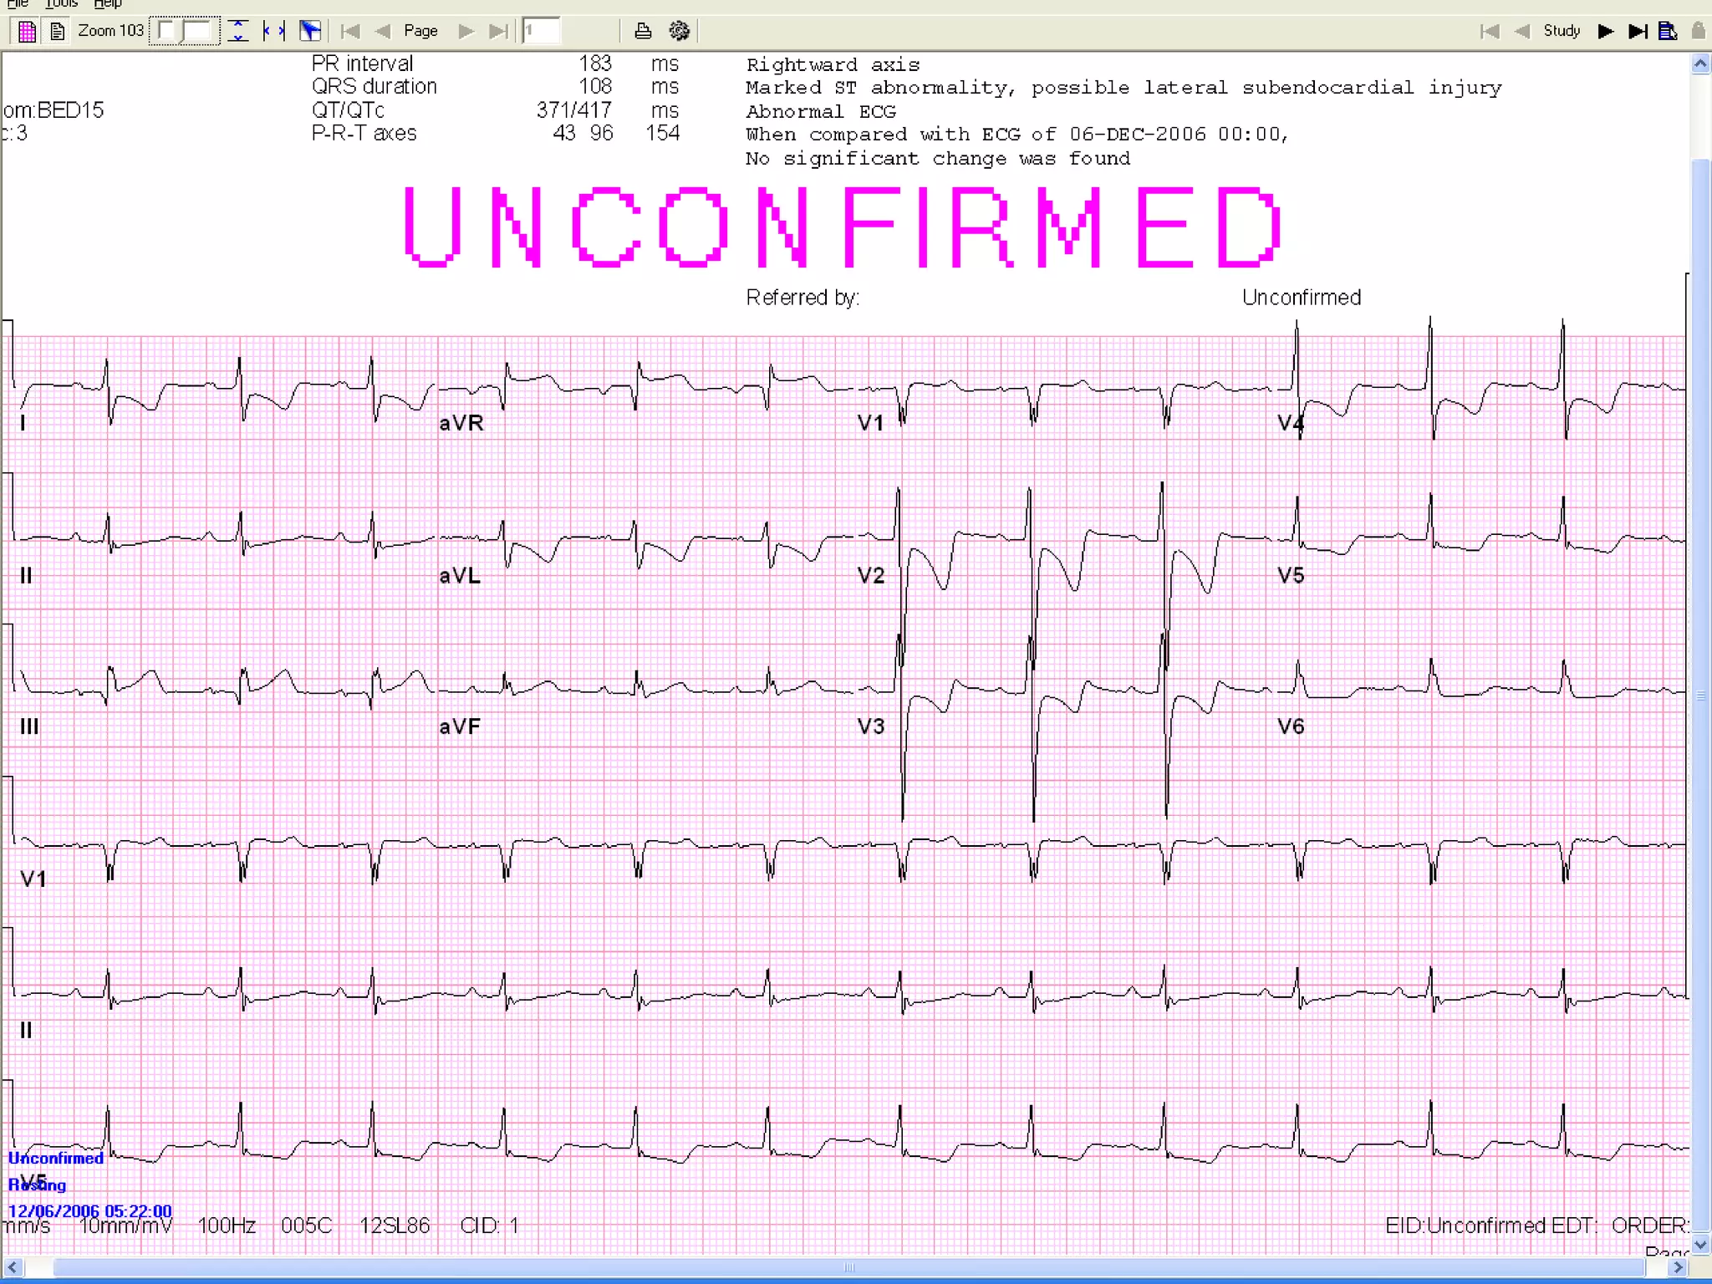Open settings with the gear icon
The image size is (1712, 1284).
679,32
